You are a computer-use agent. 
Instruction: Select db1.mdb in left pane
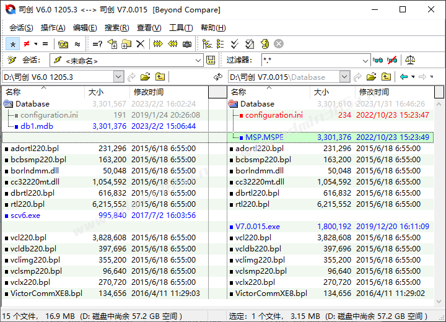(37, 126)
